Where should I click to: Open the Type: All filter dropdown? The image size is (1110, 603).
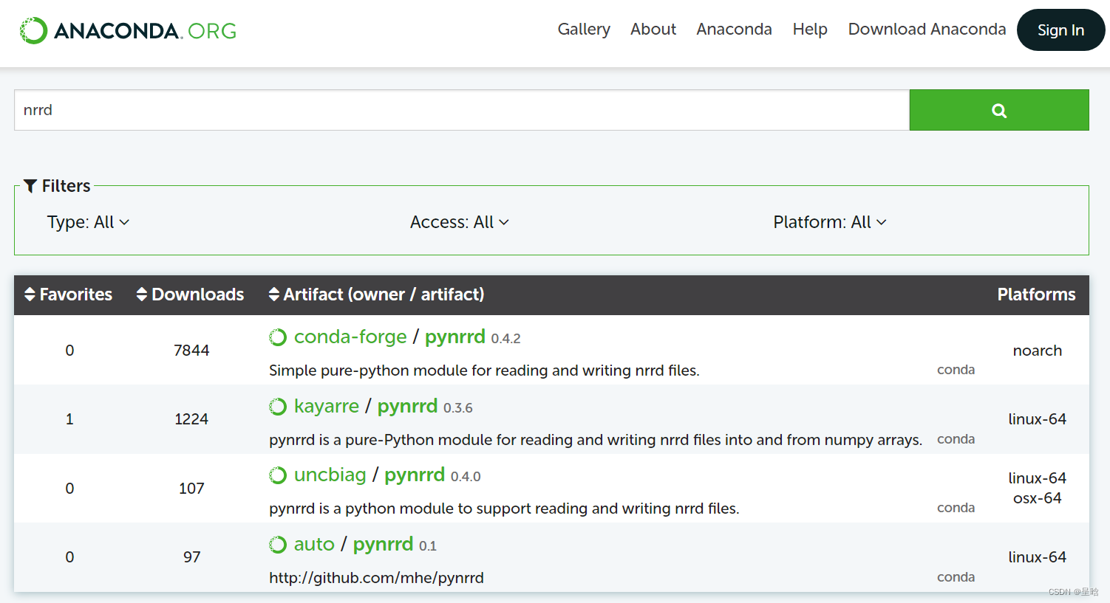click(88, 222)
